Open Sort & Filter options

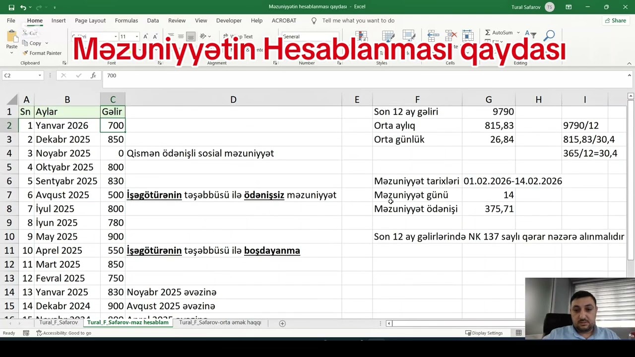530,35
